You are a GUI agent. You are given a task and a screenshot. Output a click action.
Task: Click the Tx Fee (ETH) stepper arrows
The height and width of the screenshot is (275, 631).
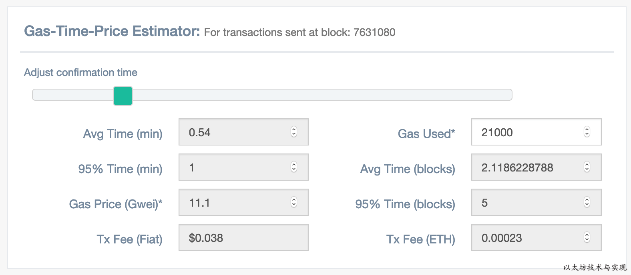587,237
